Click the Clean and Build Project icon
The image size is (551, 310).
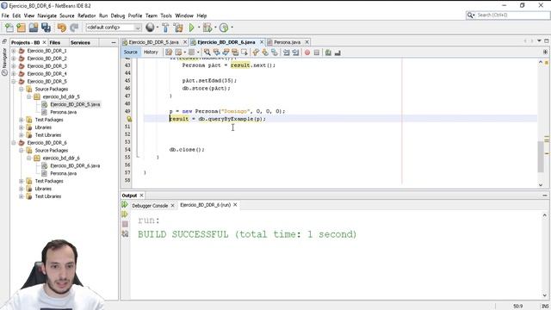(178, 28)
